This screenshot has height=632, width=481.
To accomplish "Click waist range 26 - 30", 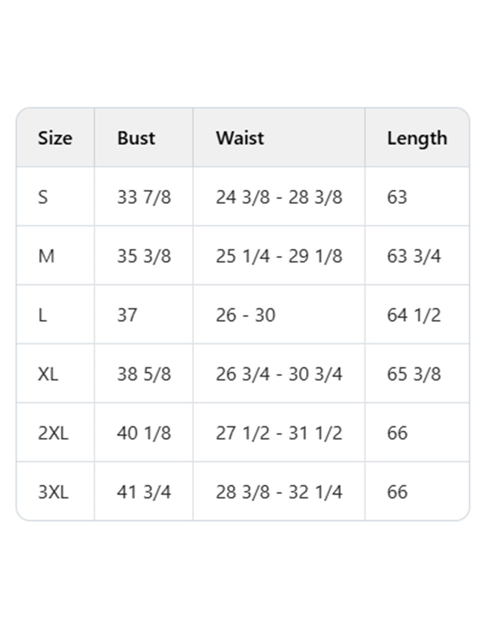I will (x=245, y=315).
